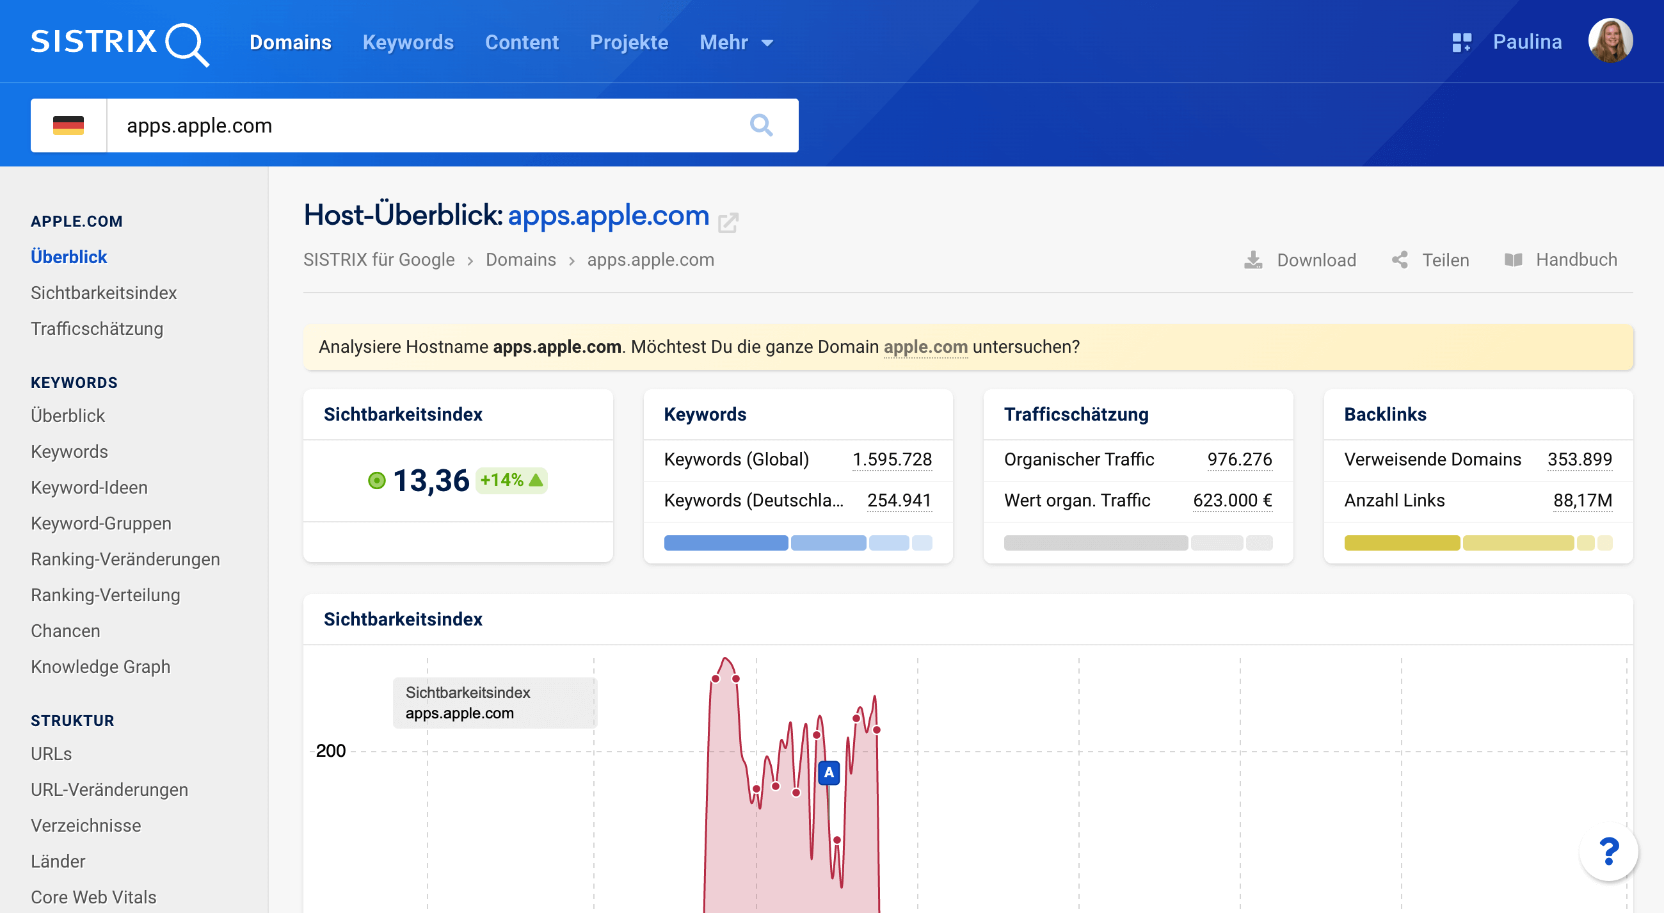Click the search magnifier icon in search box
The image size is (1664, 913).
click(761, 125)
